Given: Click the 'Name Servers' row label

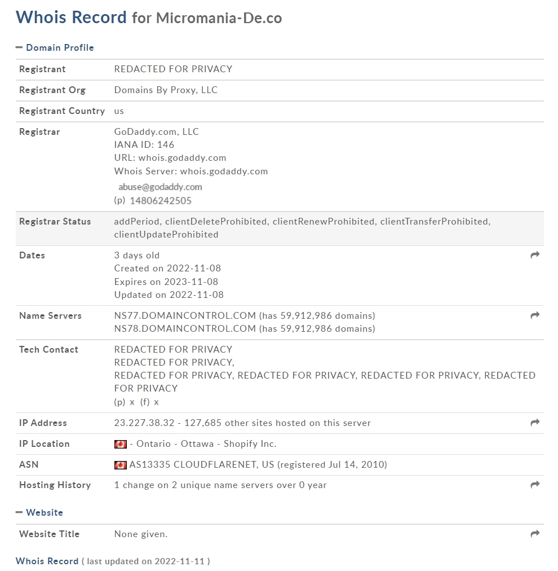Looking at the screenshot, I should tap(50, 316).
